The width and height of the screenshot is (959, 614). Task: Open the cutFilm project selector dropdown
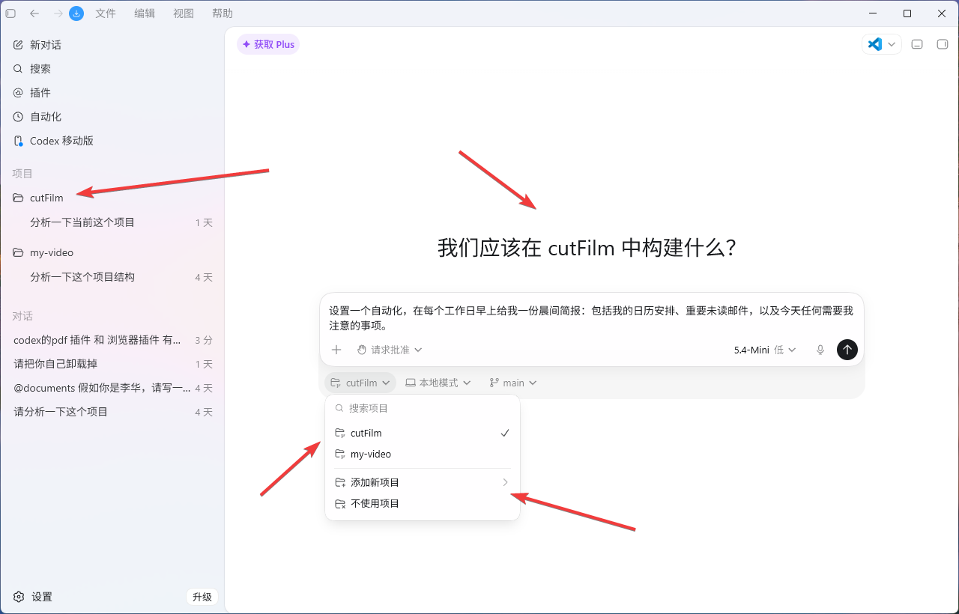tap(360, 383)
